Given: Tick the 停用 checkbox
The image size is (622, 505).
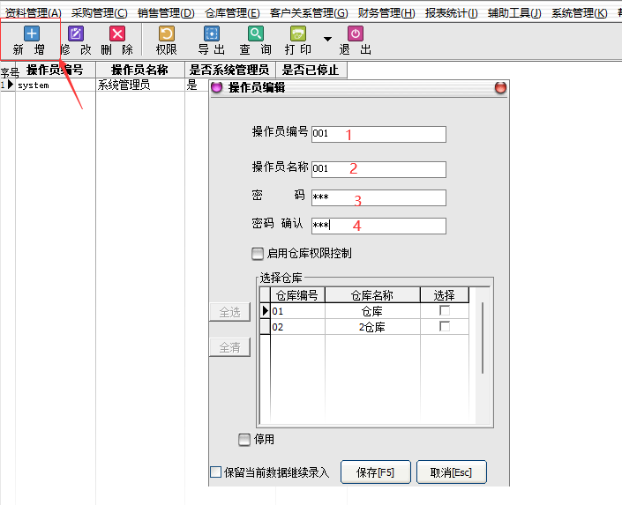Looking at the screenshot, I should coord(244,440).
